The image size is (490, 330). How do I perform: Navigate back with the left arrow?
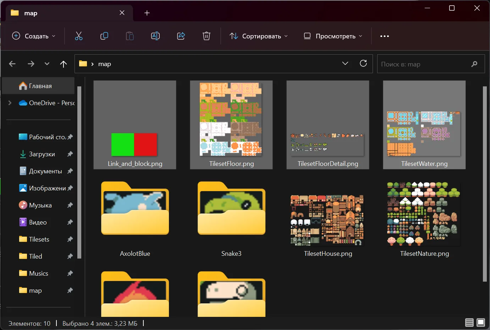pyautogui.click(x=12, y=64)
